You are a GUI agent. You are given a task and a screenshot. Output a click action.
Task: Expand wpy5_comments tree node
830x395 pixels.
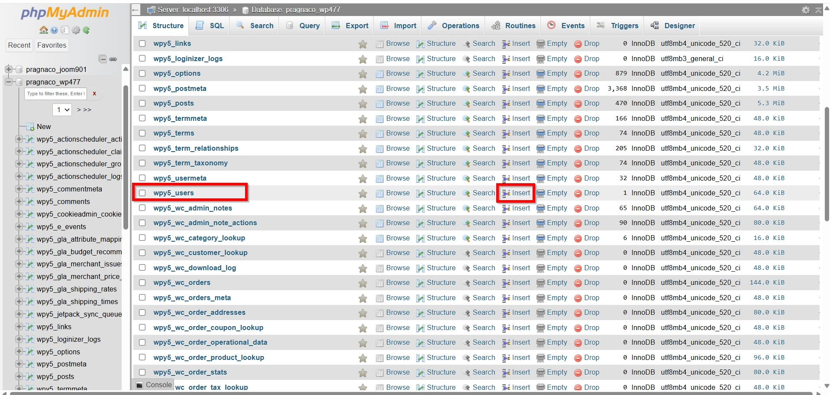19,201
